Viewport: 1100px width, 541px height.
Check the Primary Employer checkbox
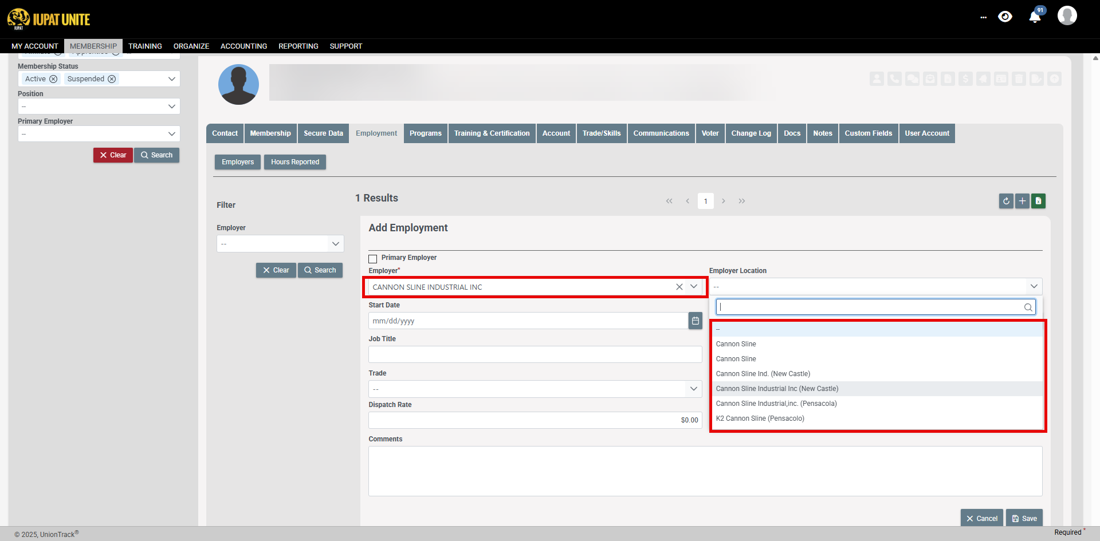tap(373, 259)
